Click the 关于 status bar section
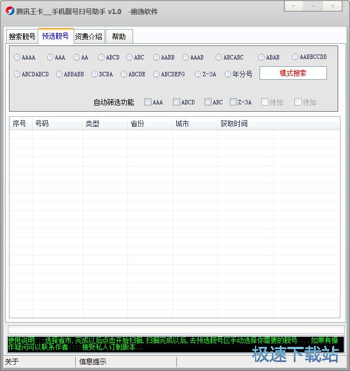 [39, 361]
